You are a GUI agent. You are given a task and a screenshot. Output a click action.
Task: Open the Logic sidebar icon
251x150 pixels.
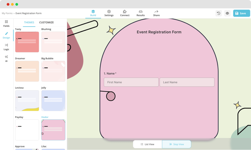[x=6, y=45]
